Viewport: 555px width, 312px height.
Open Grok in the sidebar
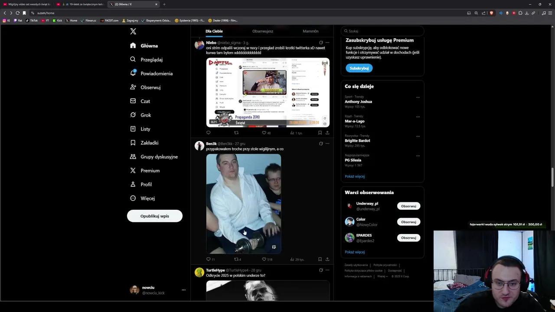(x=140, y=115)
